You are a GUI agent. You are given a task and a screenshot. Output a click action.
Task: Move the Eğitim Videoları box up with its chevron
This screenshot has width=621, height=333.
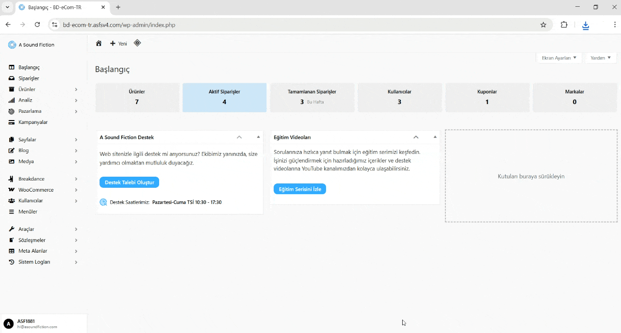coord(416,137)
